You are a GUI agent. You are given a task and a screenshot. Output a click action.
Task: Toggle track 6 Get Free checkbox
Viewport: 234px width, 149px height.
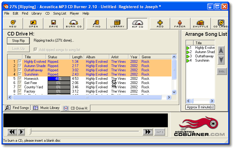[x=19, y=83]
